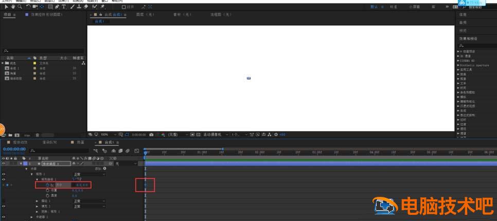Select the Rotation tool
Viewport: 497px width, 221px height.
(x=28, y=7)
